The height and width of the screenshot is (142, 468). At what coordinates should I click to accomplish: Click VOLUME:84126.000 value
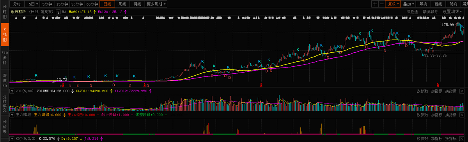(x=53, y=91)
